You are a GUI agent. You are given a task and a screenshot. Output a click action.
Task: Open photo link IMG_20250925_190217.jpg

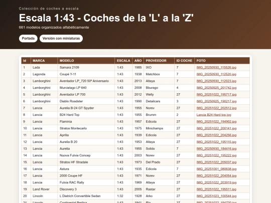click(216, 101)
